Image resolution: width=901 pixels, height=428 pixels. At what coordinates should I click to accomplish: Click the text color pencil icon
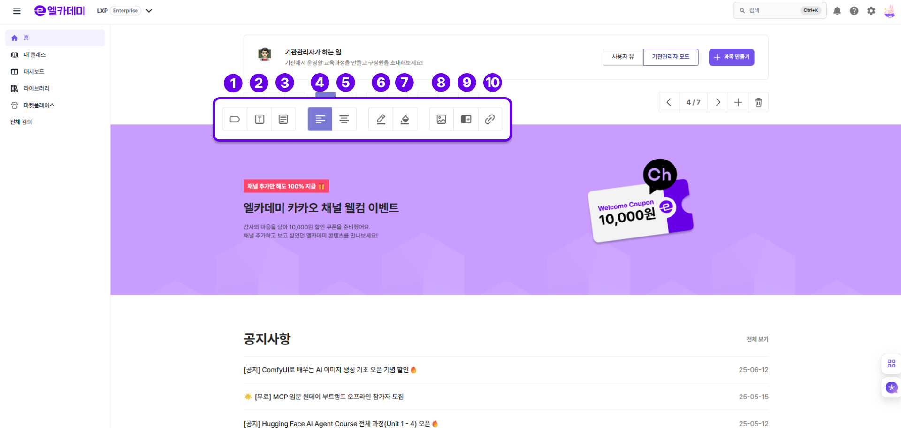(x=381, y=119)
